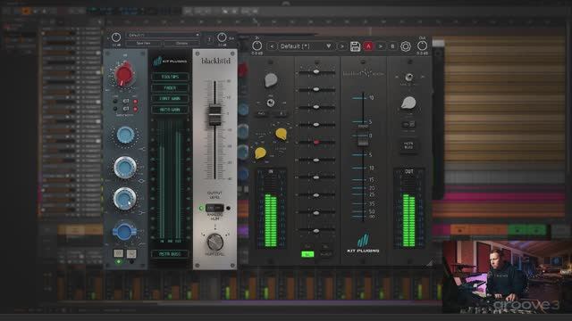Click the Hum Level knob
The image size is (572, 321).
[x=214, y=242]
